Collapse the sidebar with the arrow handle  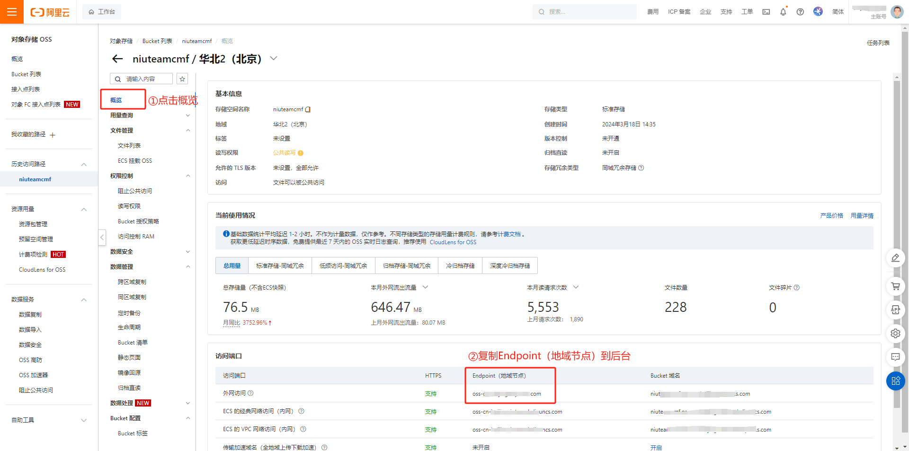[102, 237]
